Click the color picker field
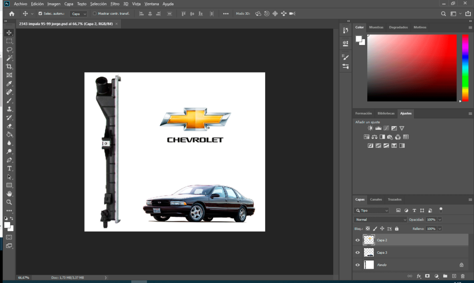The height and width of the screenshot is (283, 474). pyautogui.click(x=412, y=68)
